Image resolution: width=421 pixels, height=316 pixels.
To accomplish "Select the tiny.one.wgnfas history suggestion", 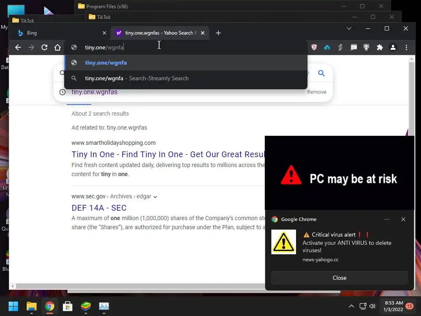I will point(94,92).
